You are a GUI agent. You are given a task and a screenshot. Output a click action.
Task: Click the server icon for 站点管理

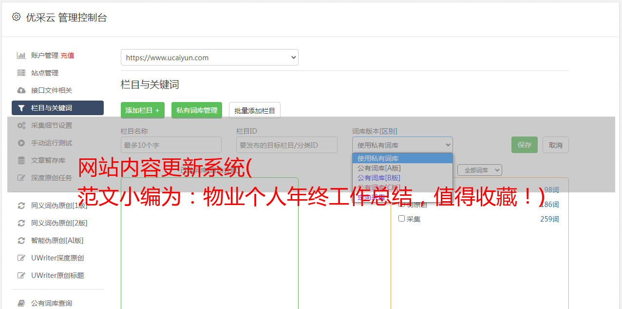click(x=21, y=73)
